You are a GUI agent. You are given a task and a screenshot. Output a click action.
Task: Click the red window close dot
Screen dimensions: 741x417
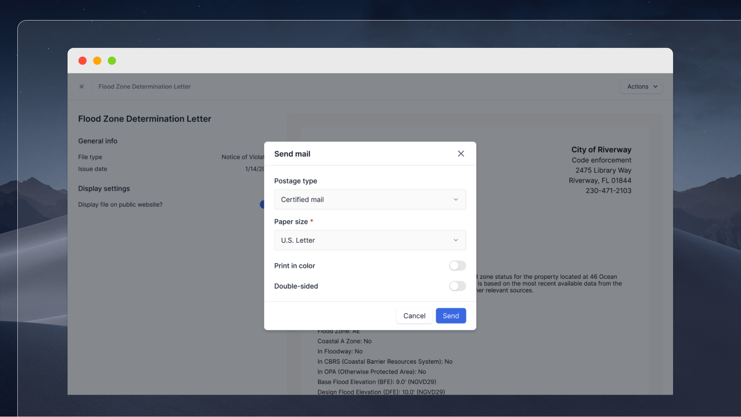click(83, 61)
